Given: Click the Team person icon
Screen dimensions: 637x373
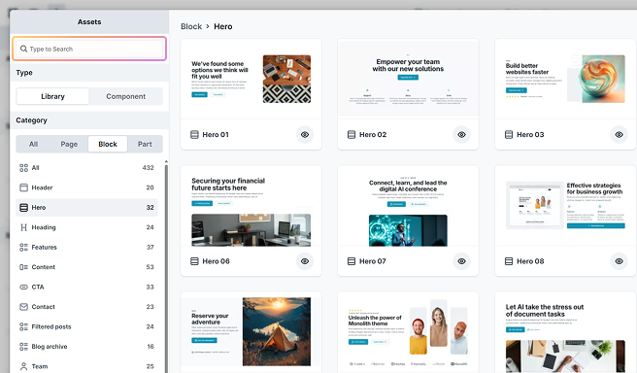Looking at the screenshot, I should [23, 366].
